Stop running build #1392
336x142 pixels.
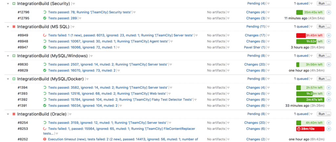tap(329, 100)
